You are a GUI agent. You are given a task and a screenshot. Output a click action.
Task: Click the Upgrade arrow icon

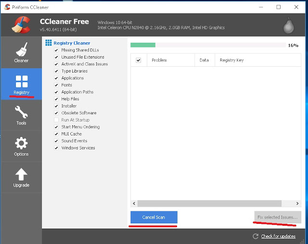(21, 174)
